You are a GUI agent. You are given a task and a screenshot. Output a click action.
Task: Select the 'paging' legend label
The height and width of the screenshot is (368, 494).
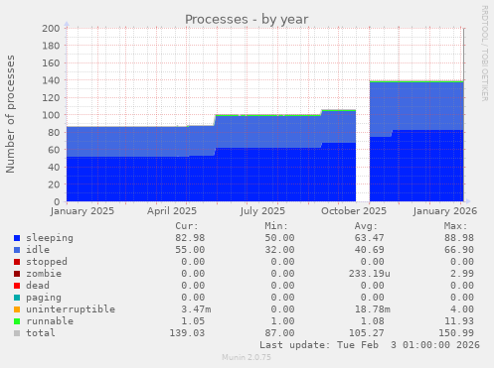(x=44, y=298)
